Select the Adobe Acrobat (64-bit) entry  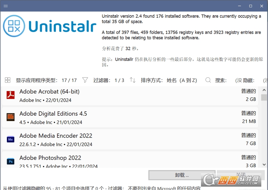pos(130,96)
